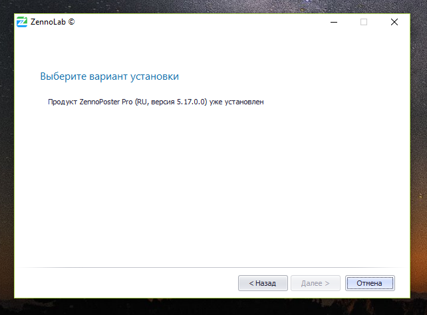
Task: Click the text 'Продукт ZennoPoster Pro ... уже установлен'
Action: 156,102
